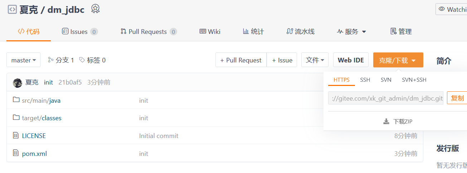Click the + Issue button
Viewport: 467px width, 173px height.
pos(282,60)
